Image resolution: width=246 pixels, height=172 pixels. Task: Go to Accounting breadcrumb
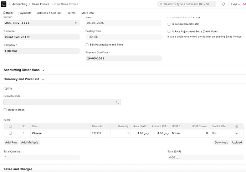(x=20, y=4)
